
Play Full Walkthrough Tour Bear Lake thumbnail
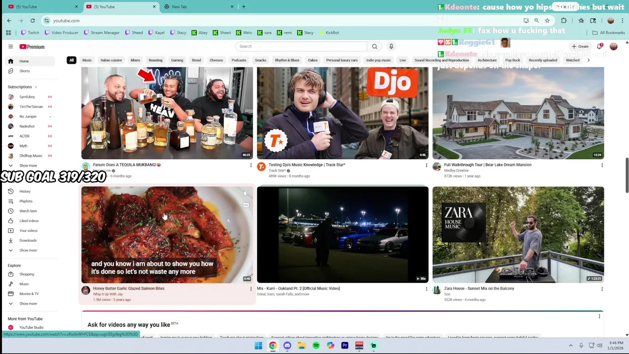tap(518, 113)
